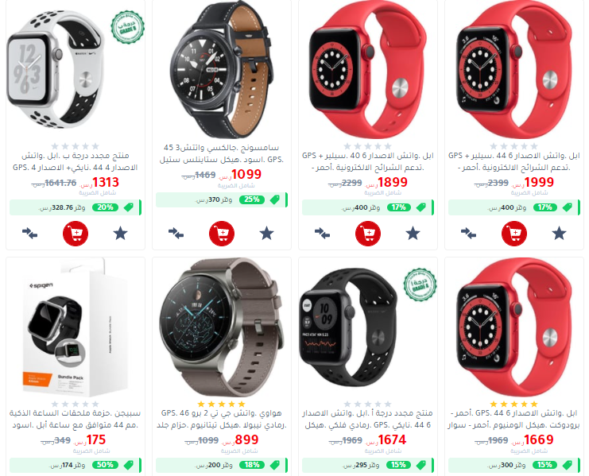Viewport: 589px width, 476px height.
Task: Open the 1669 red Apple Watch title link
Action: pyautogui.click(x=514, y=419)
